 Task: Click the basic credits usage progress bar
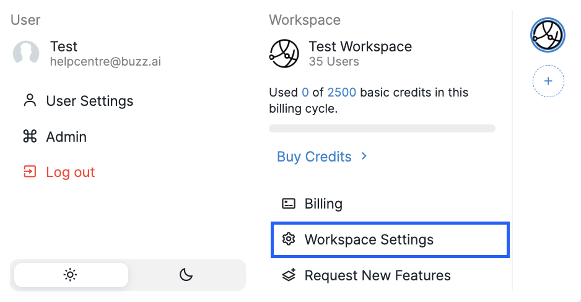382,128
